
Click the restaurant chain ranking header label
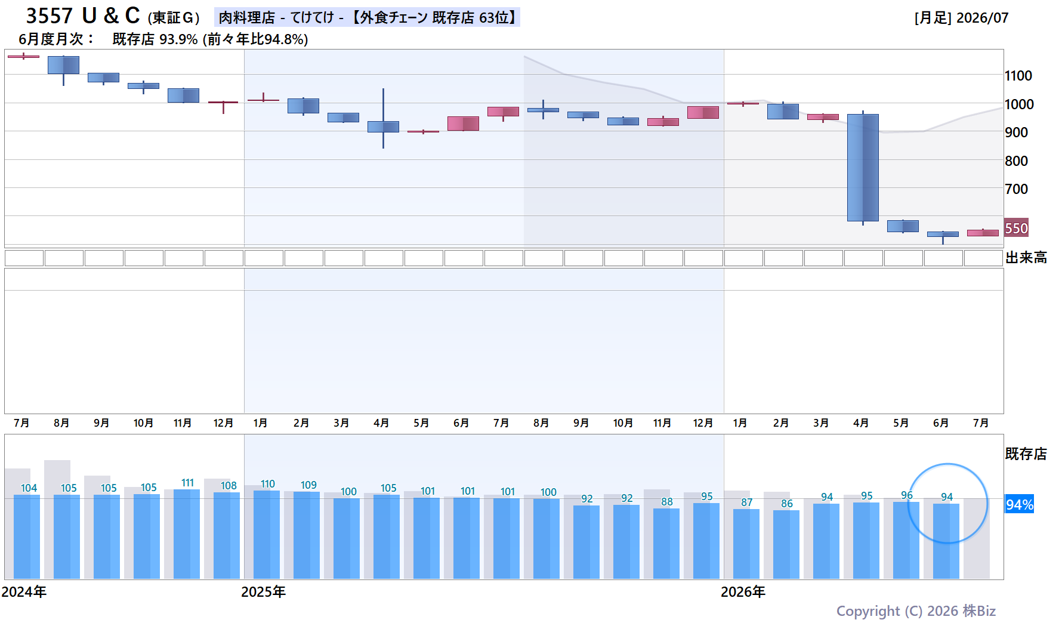tap(367, 17)
